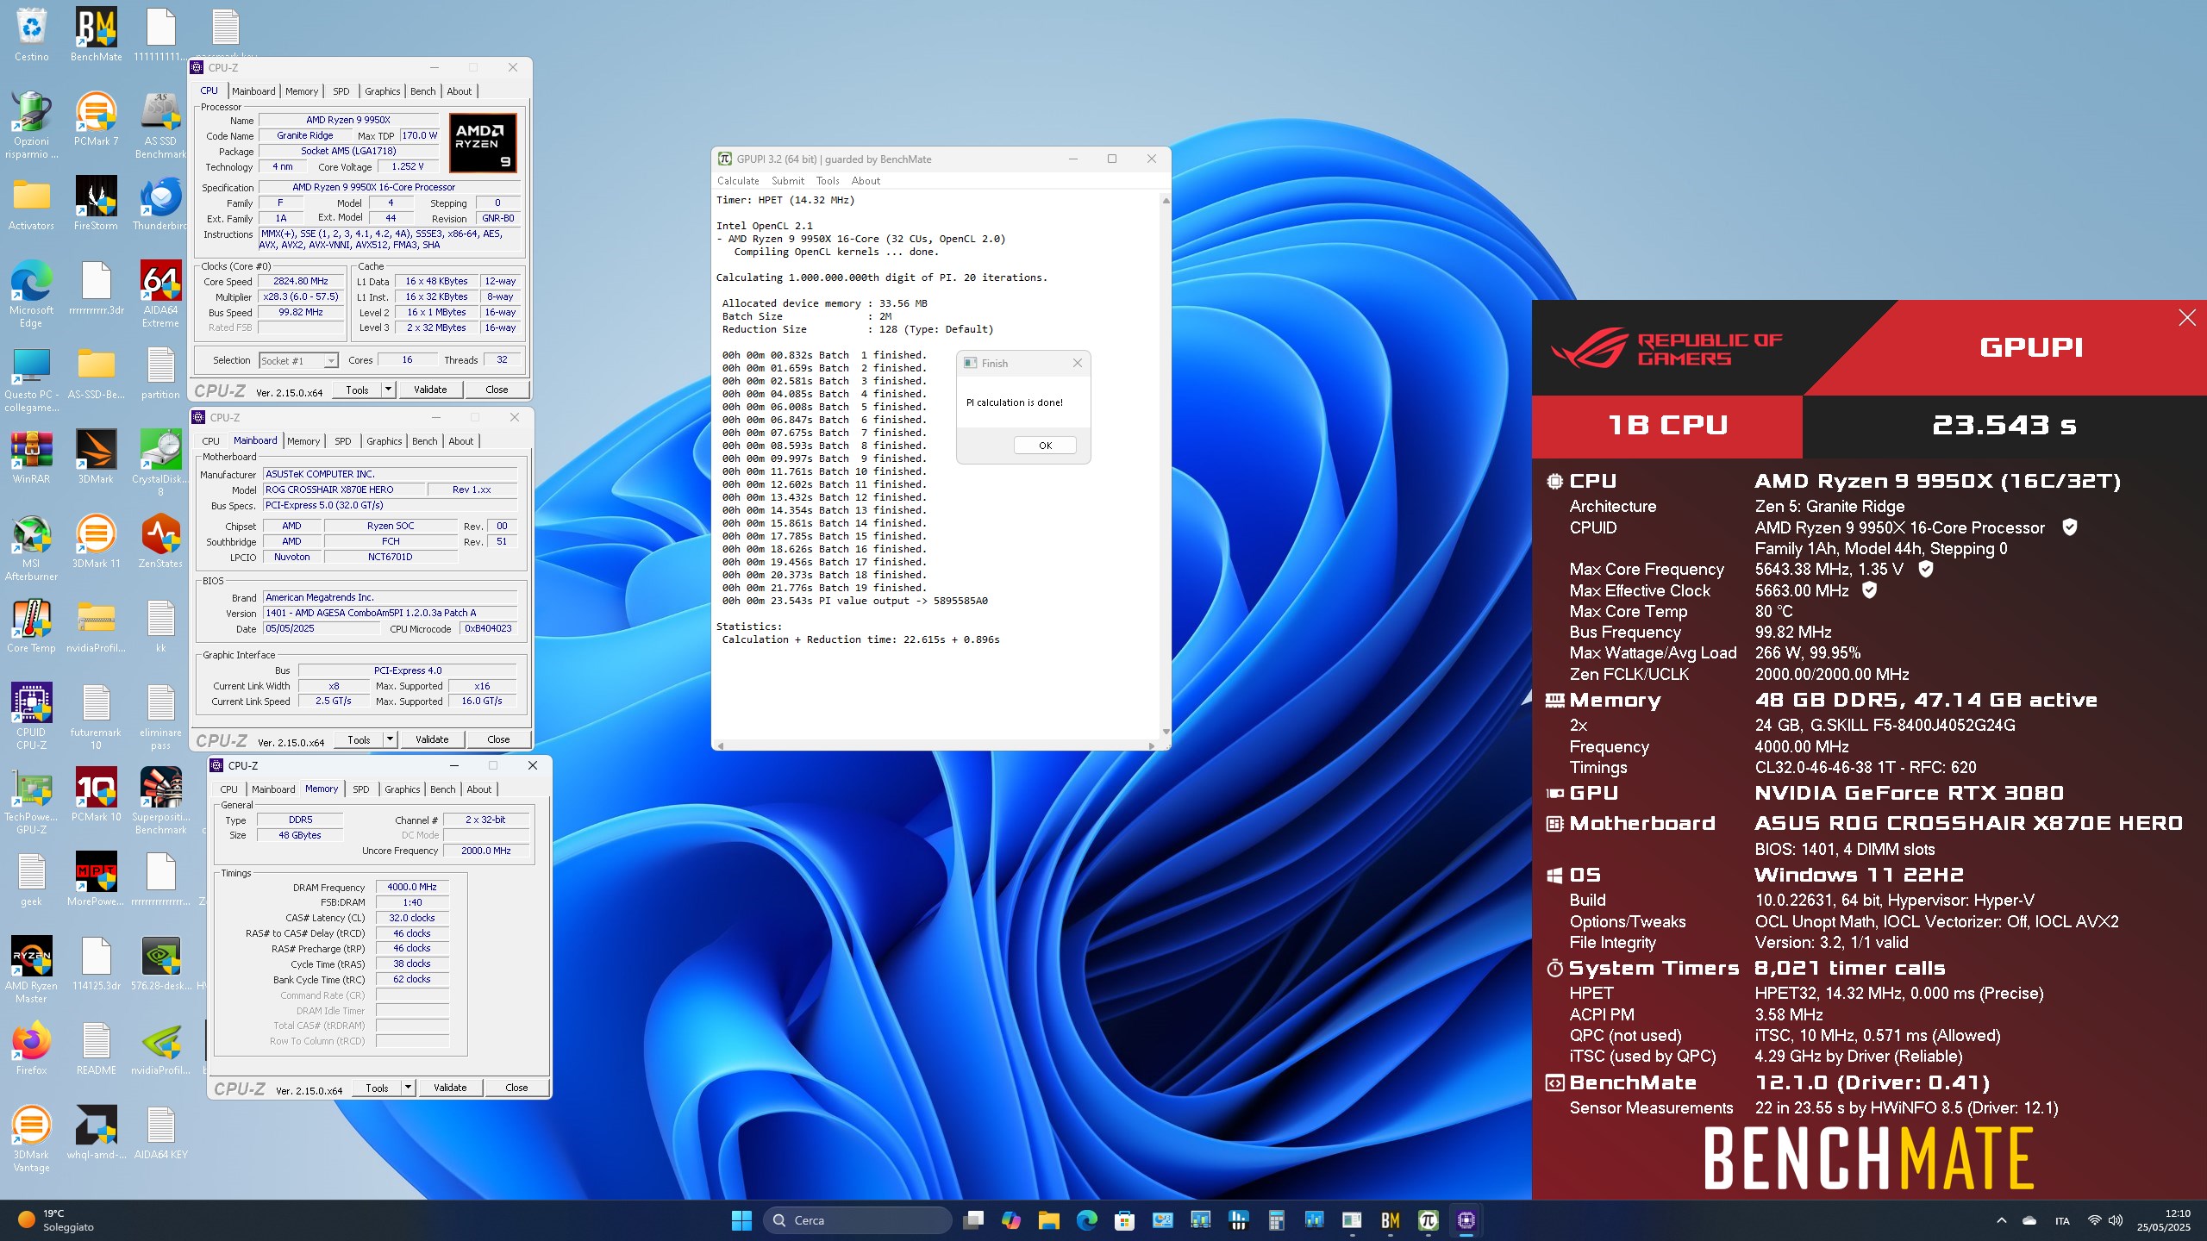Click 'PI calculation is done!' message
The height and width of the screenshot is (1241, 2207).
1015,402
